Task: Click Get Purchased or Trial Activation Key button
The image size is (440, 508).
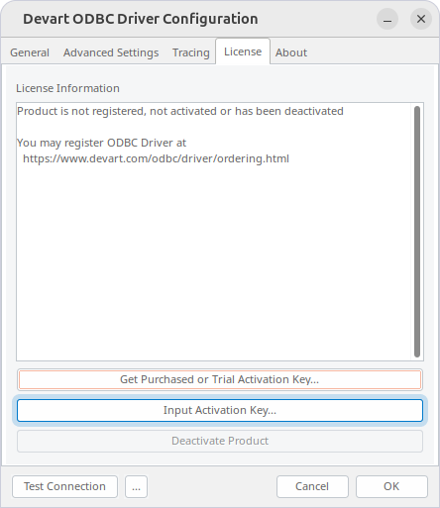Action: 220,379
